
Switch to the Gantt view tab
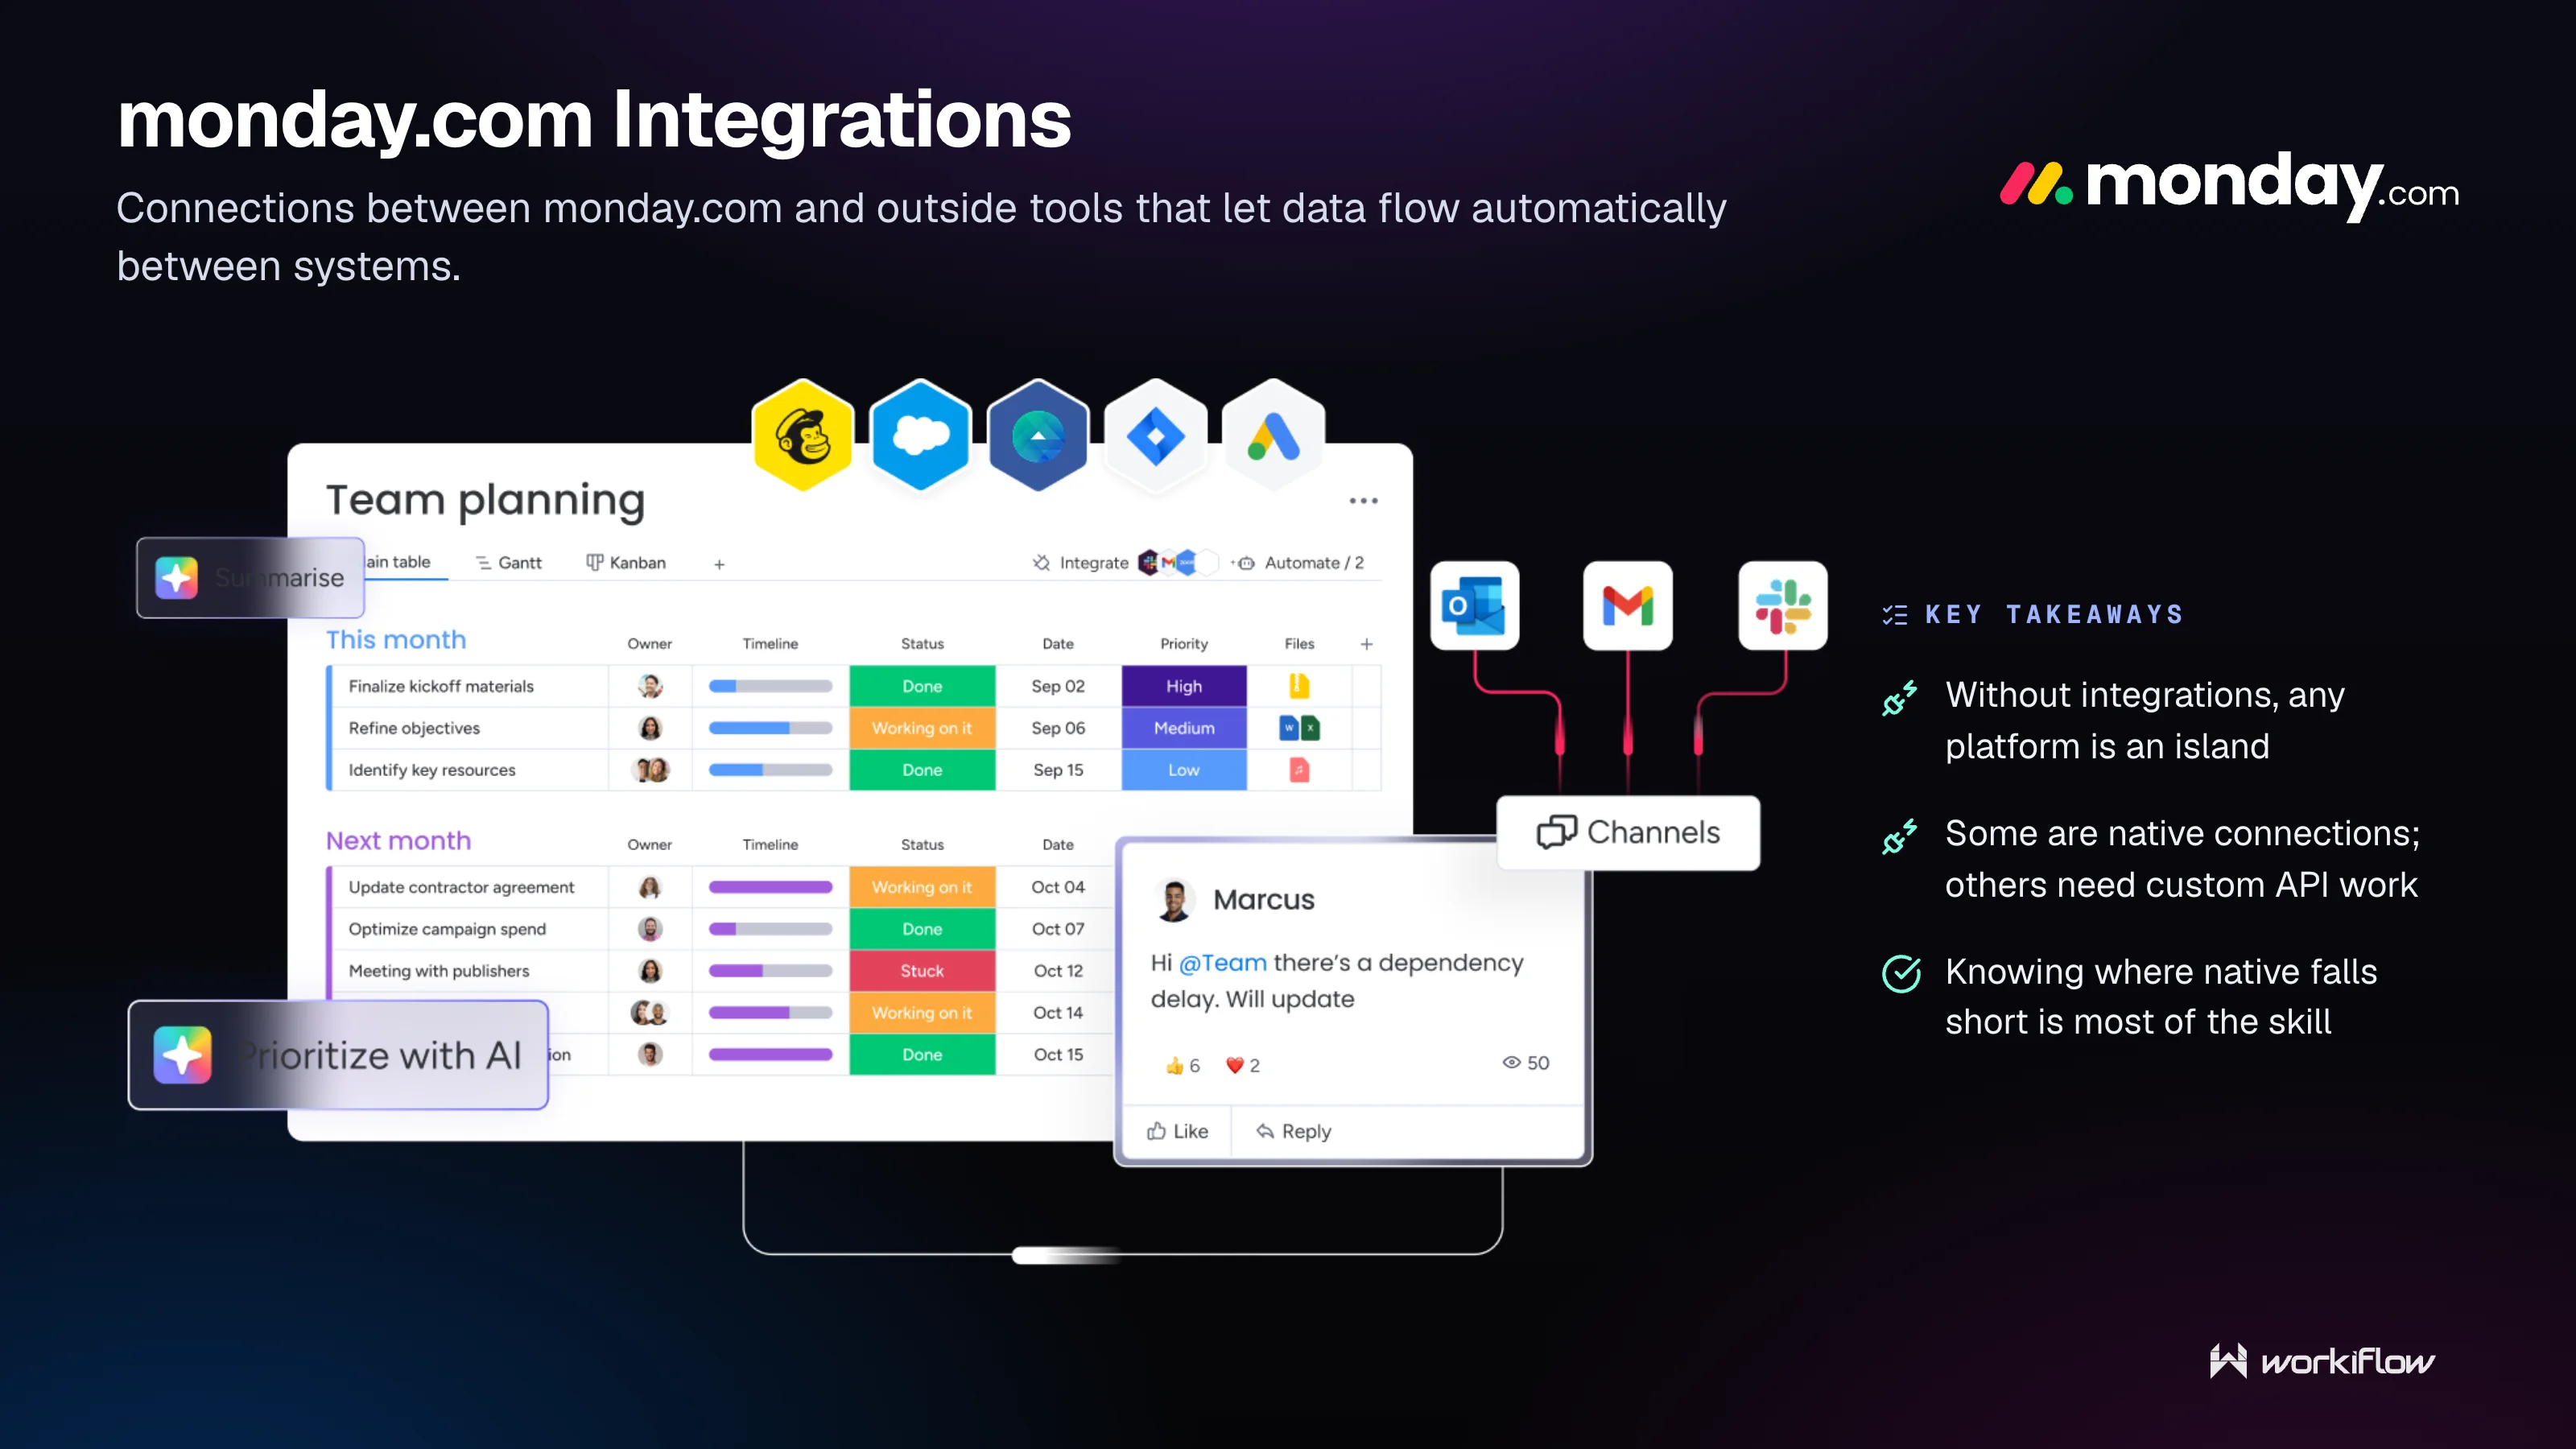(509, 563)
